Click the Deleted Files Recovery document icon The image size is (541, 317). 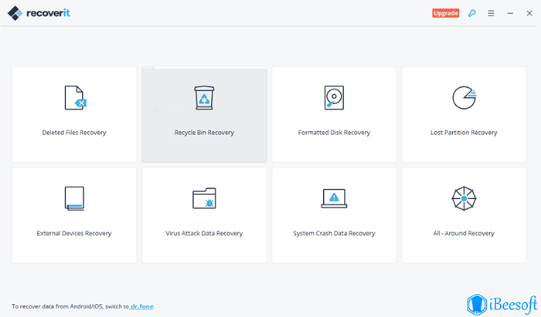(76, 98)
